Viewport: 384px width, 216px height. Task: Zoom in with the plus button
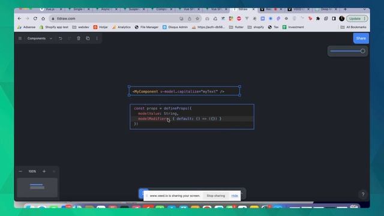click(x=44, y=172)
